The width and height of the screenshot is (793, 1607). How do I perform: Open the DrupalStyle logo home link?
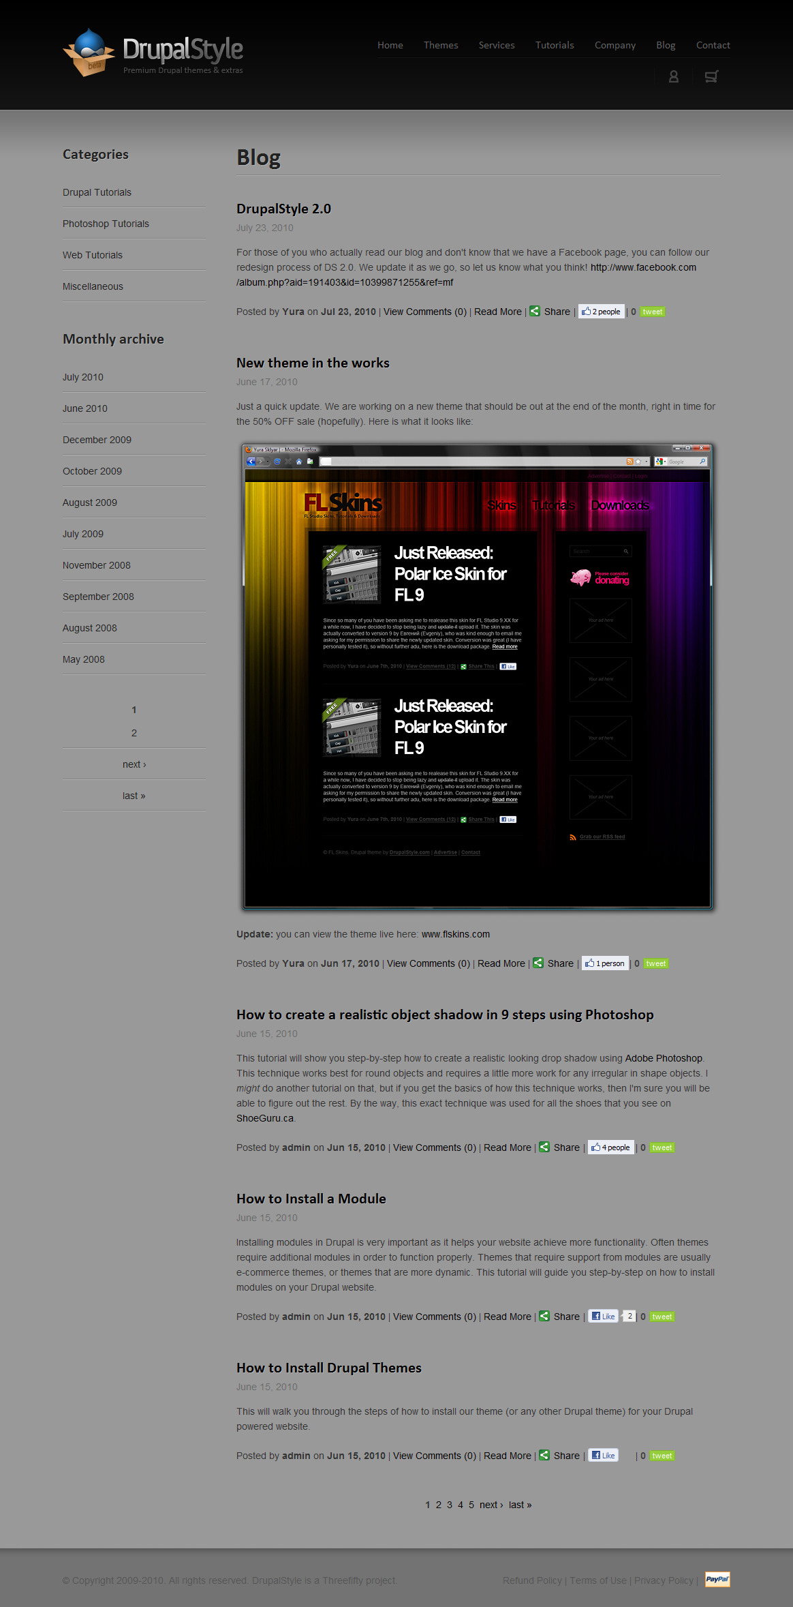click(x=153, y=52)
